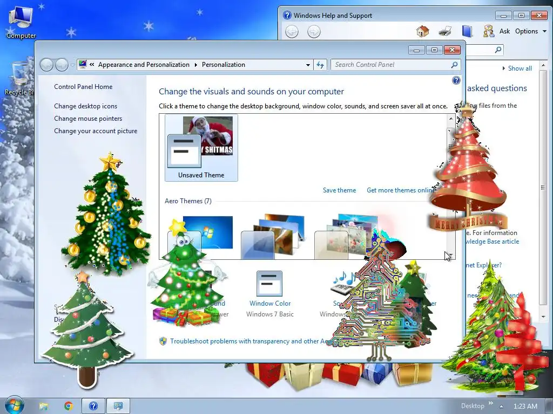Click the search magnifier in Help window
This screenshot has height=414, width=553.
coord(498,50)
